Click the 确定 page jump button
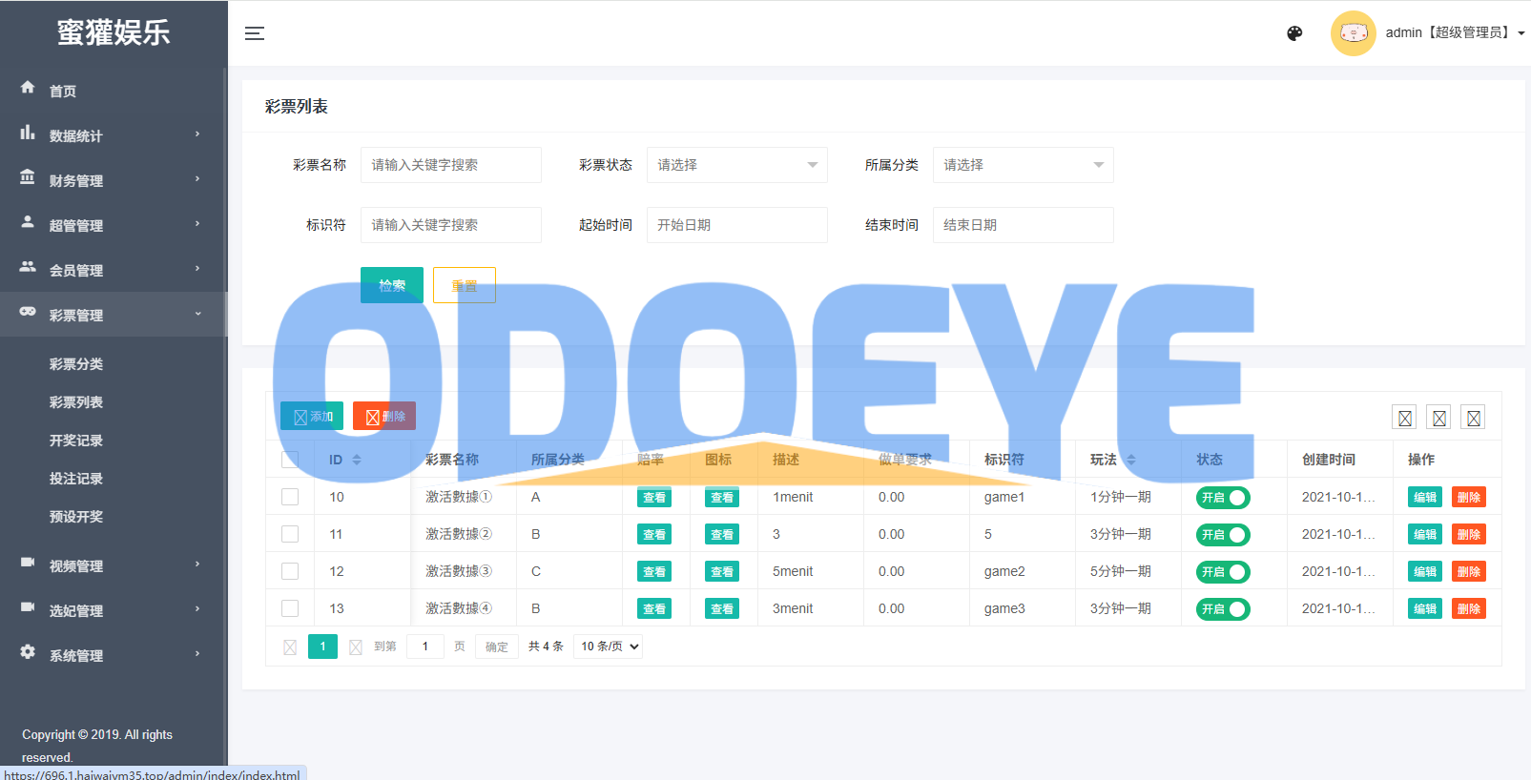The height and width of the screenshot is (780, 1531). point(497,647)
